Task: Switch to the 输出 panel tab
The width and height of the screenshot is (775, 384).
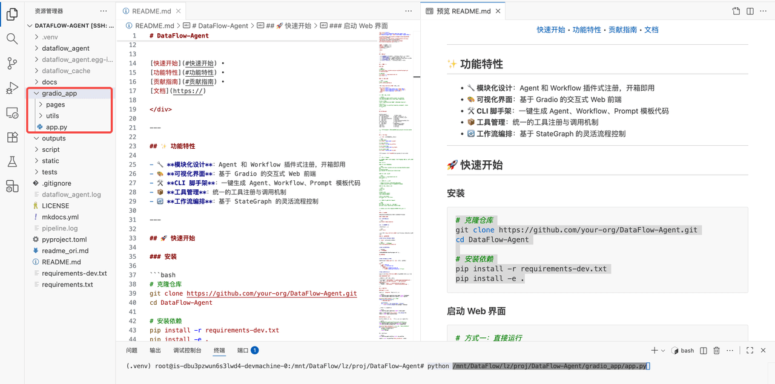Action: pyautogui.click(x=155, y=350)
